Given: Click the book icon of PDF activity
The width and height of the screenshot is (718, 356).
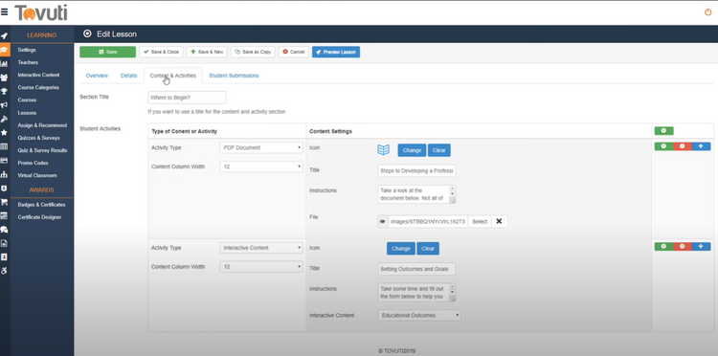Looking at the screenshot, I should coord(383,149).
